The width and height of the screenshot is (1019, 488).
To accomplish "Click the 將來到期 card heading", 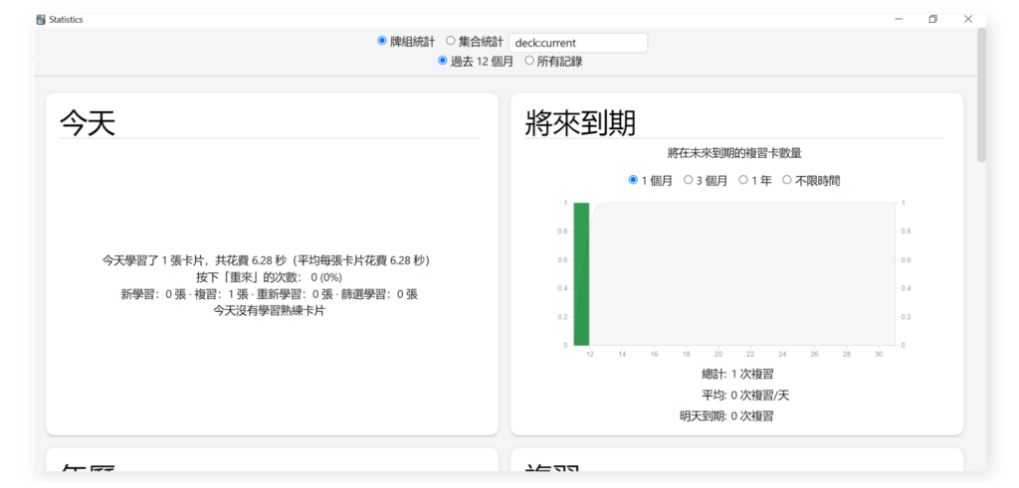I will [580, 122].
